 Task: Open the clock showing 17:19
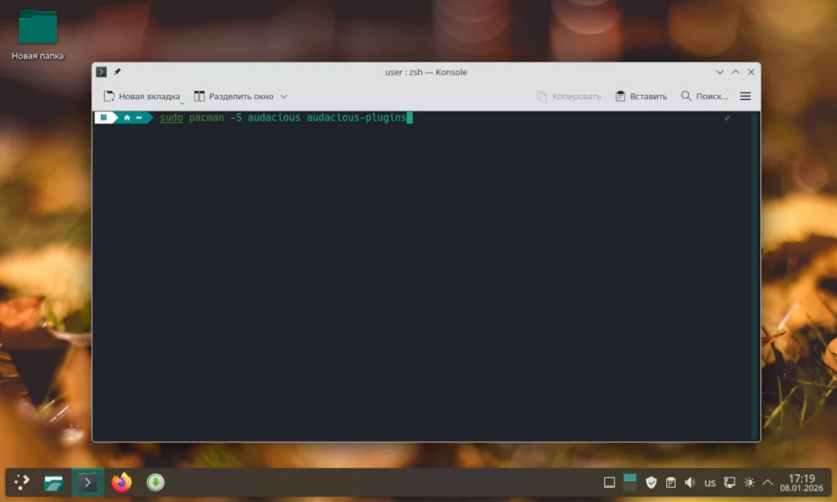[802, 482]
